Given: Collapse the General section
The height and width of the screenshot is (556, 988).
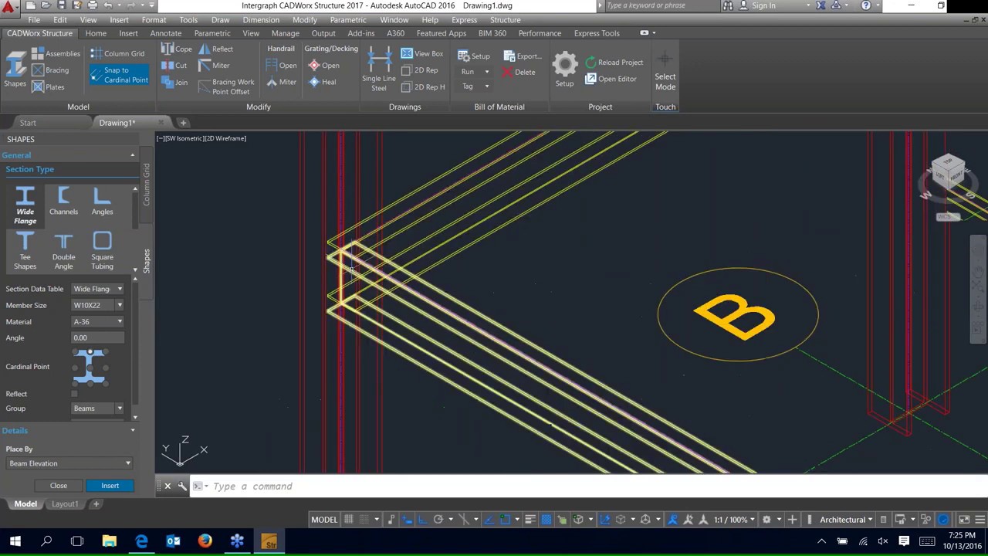Looking at the screenshot, I should tap(133, 155).
